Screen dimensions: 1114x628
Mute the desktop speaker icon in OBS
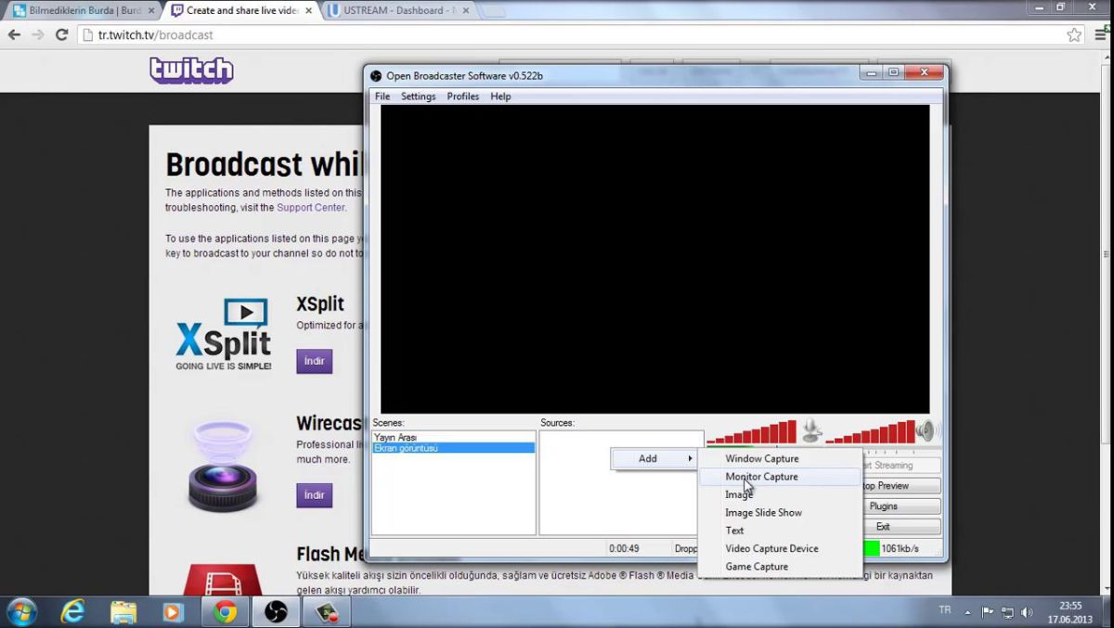(x=925, y=430)
